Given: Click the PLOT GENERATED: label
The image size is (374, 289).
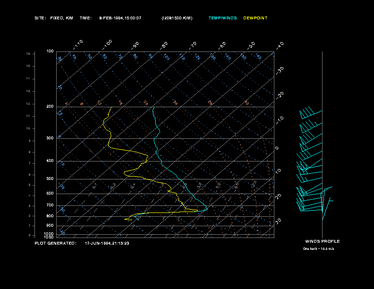Looking at the screenshot, I should click(56, 243).
